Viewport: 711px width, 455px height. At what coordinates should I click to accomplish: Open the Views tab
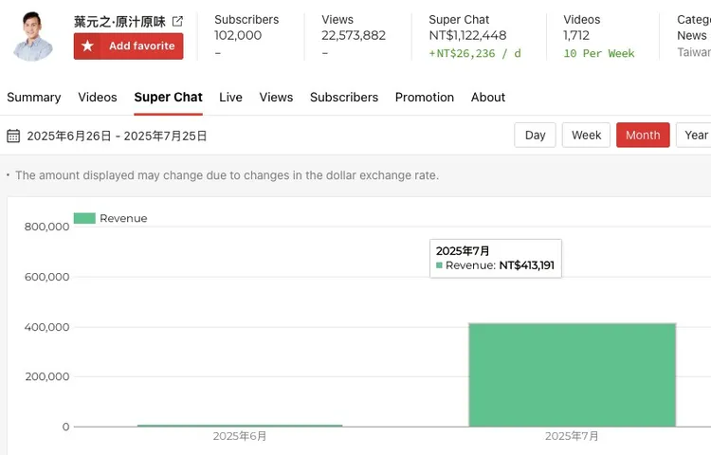point(276,97)
